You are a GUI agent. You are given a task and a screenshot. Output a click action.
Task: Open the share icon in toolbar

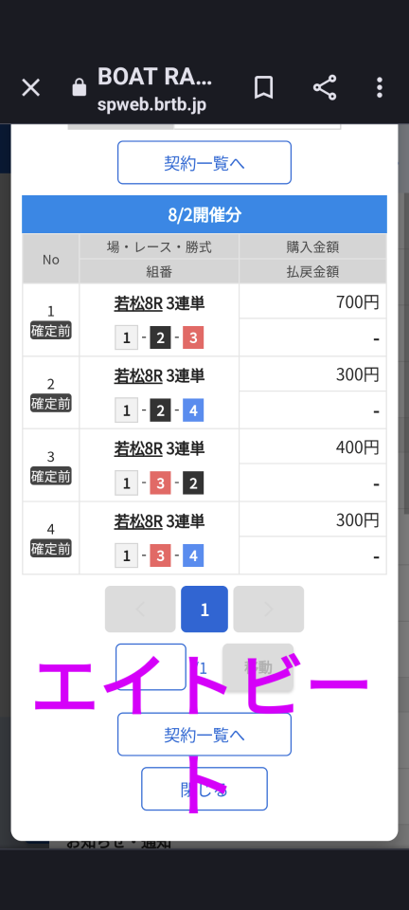tap(325, 87)
